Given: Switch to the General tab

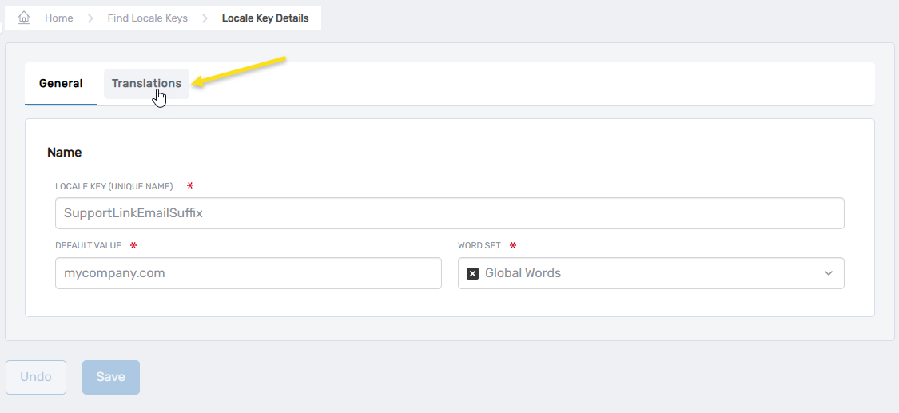Looking at the screenshot, I should pyautogui.click(x=61, y=83).
